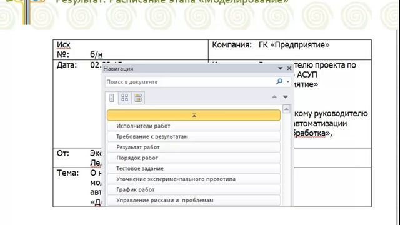400x225 pixels.
Task: Select the Тестовое задание heading
Action: pyautogui.click(x=194, y=169)
